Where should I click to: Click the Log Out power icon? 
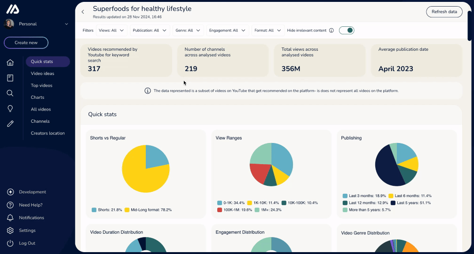coord(10,243)
